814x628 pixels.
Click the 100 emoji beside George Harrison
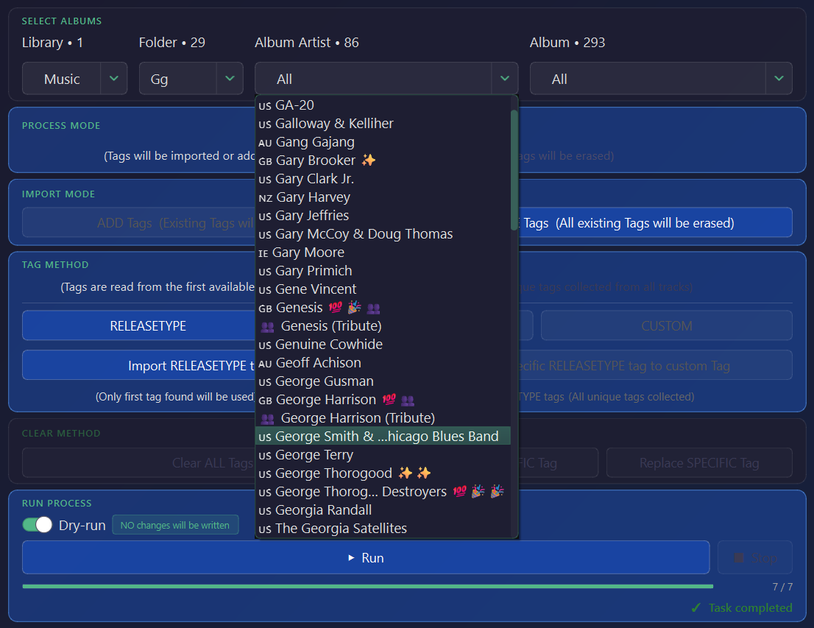[x=389, y=400]
